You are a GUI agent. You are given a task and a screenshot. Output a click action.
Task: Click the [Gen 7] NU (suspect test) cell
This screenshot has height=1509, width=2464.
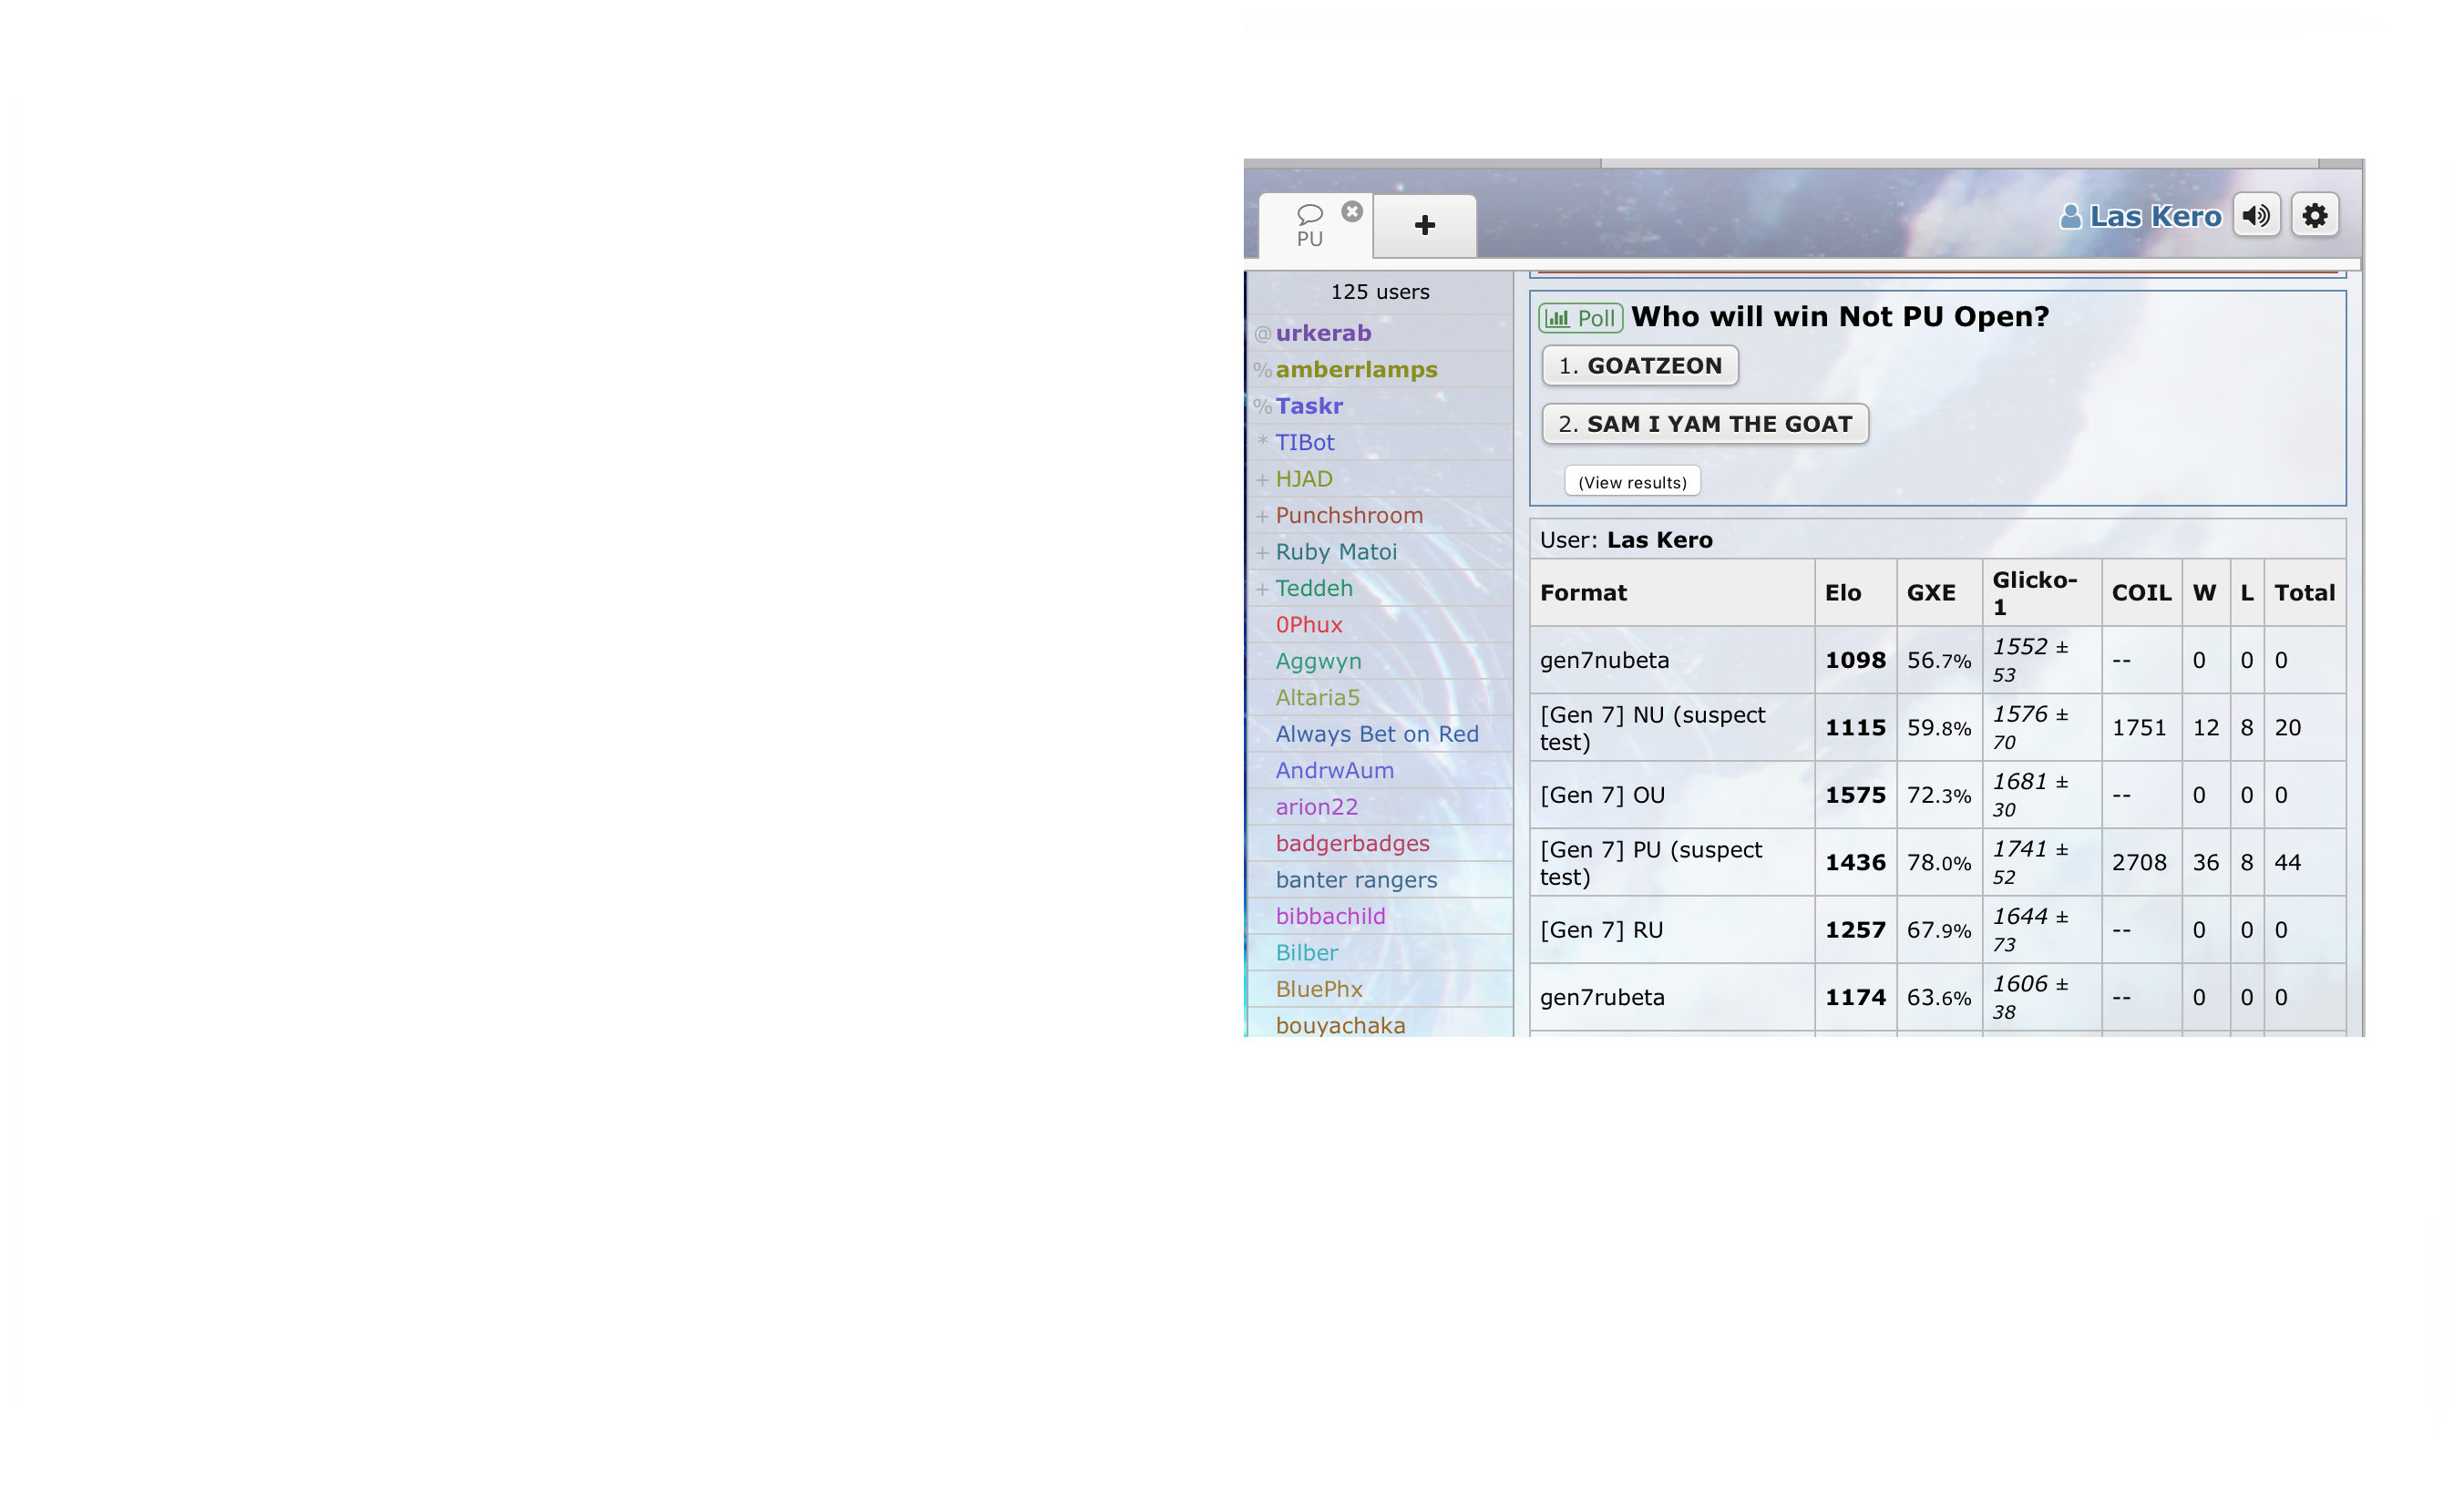pos(1672,728)
